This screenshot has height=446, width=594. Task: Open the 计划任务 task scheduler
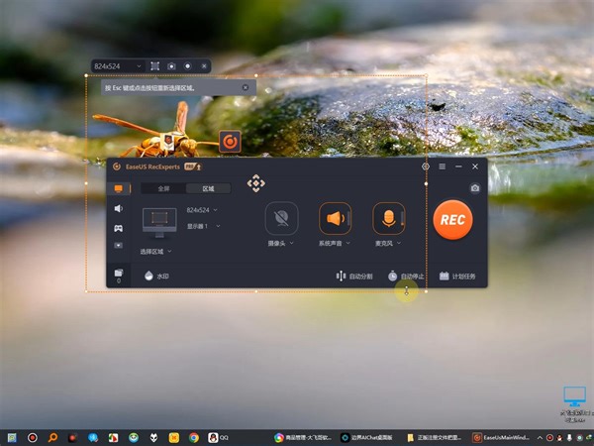[x=457, y=277]
